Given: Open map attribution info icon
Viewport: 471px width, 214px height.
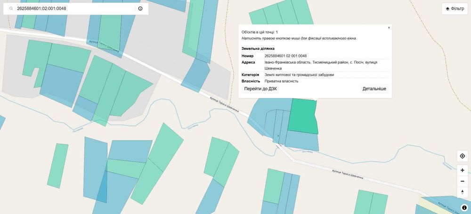Looking at the screenshot, I should click(x=464, y=207).
